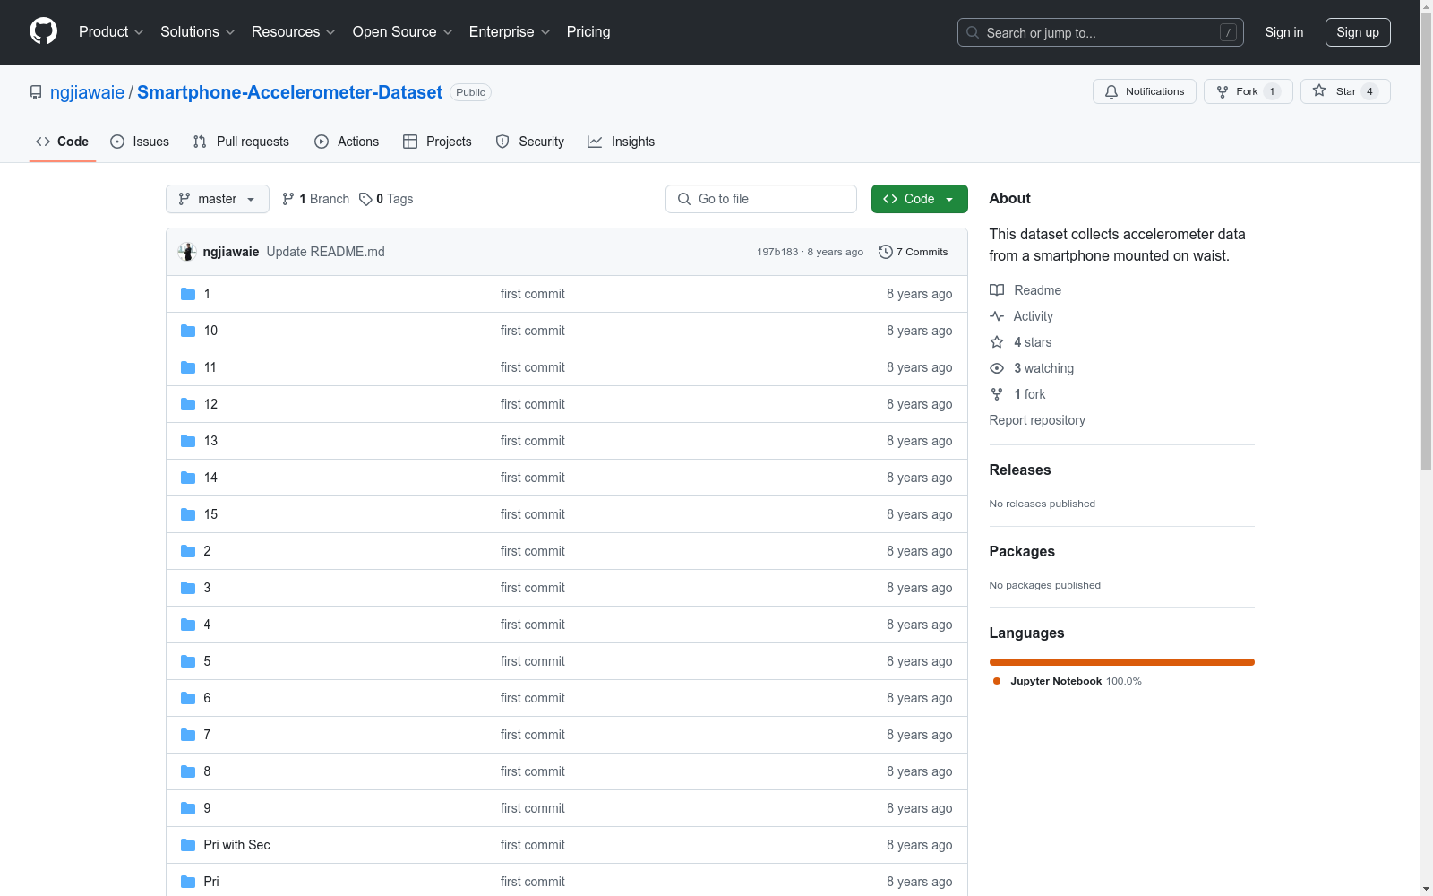This screenshot has height=896, width=1433.
Task: Click the Readme book icon
Action: [997, 290]
